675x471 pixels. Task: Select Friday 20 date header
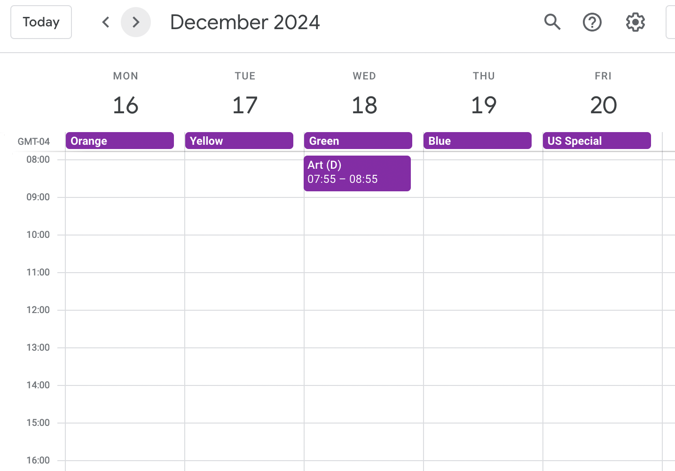(x=603, y=105)
